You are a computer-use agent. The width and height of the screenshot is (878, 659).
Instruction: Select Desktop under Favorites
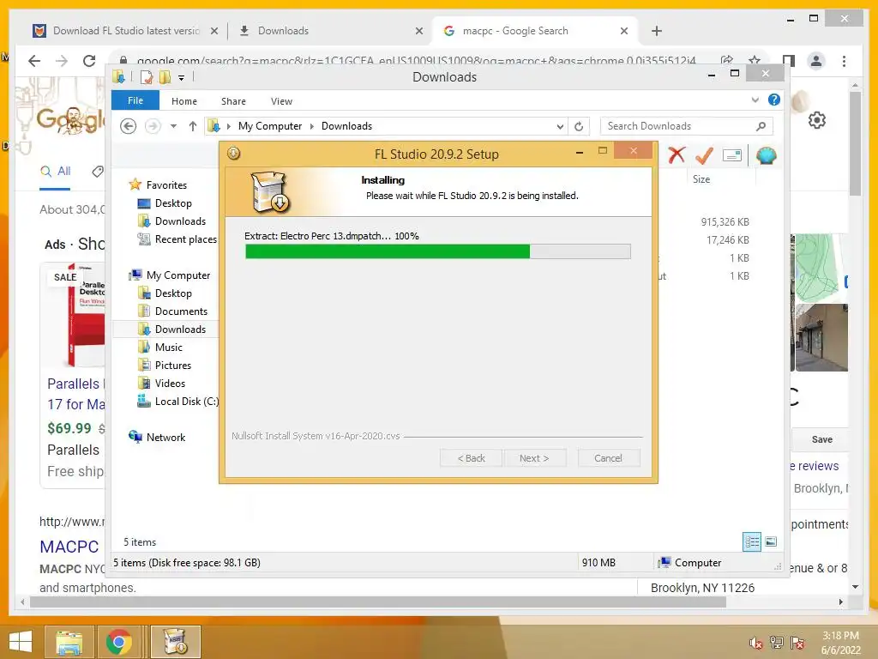point(165,203)
